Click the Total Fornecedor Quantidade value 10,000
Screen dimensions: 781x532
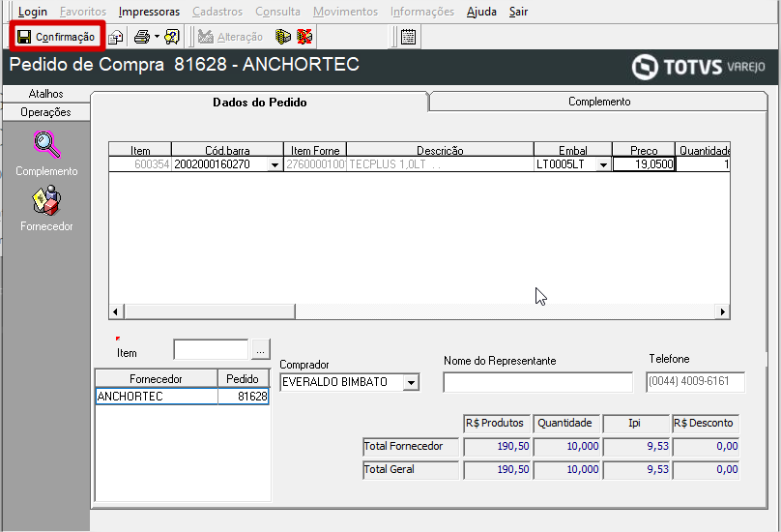566,446
